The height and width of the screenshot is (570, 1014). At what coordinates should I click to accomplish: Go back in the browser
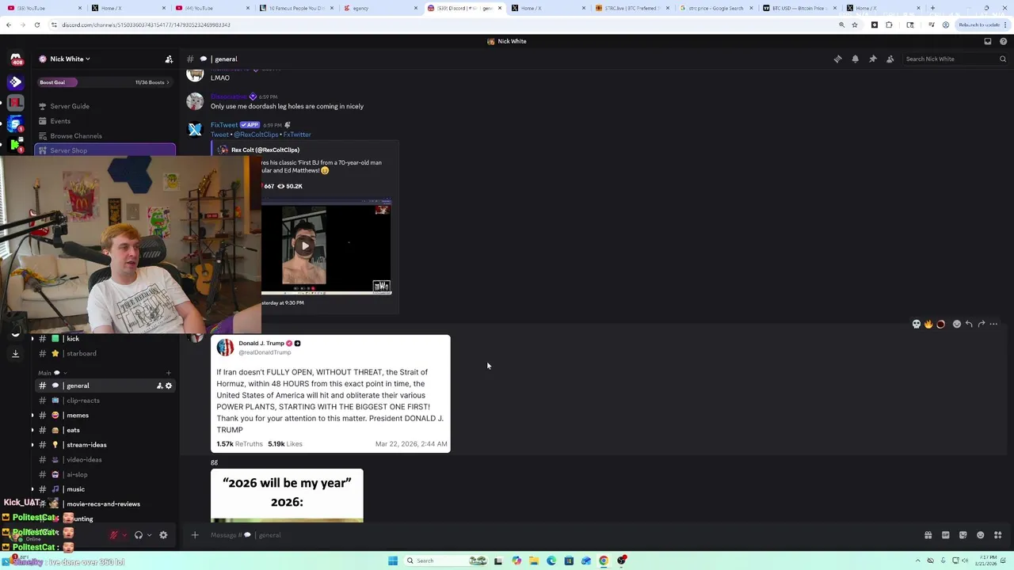[x=9, y=25]
